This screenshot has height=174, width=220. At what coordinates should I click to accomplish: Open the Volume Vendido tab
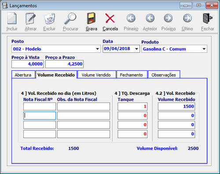point(97,75)
